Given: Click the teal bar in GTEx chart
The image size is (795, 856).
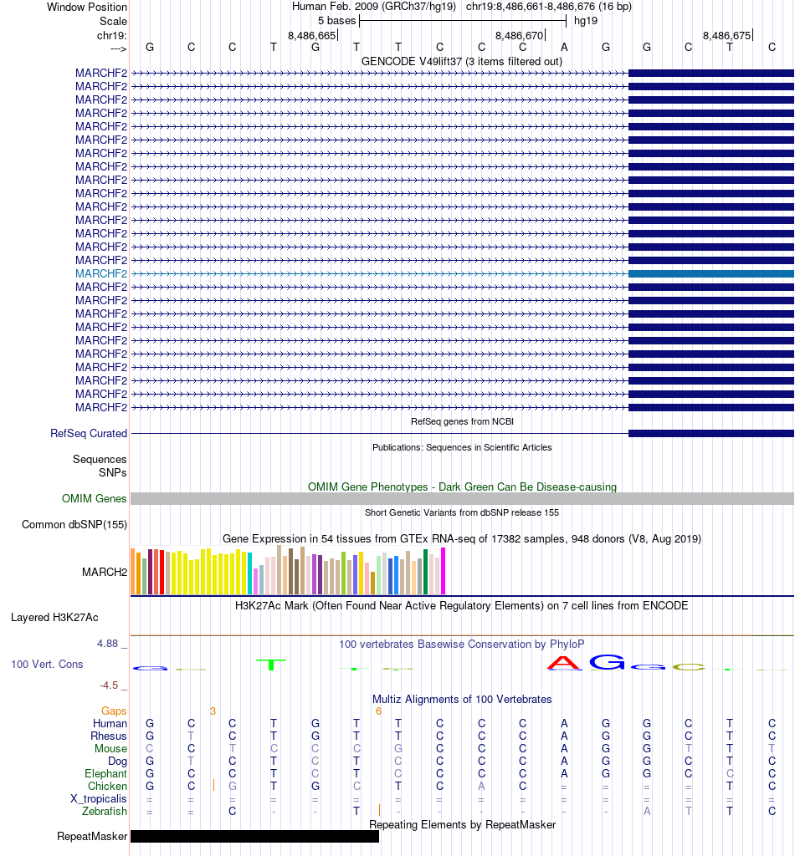Looking at the screenshot, I should pyautogui.click(x=249, y=573).
